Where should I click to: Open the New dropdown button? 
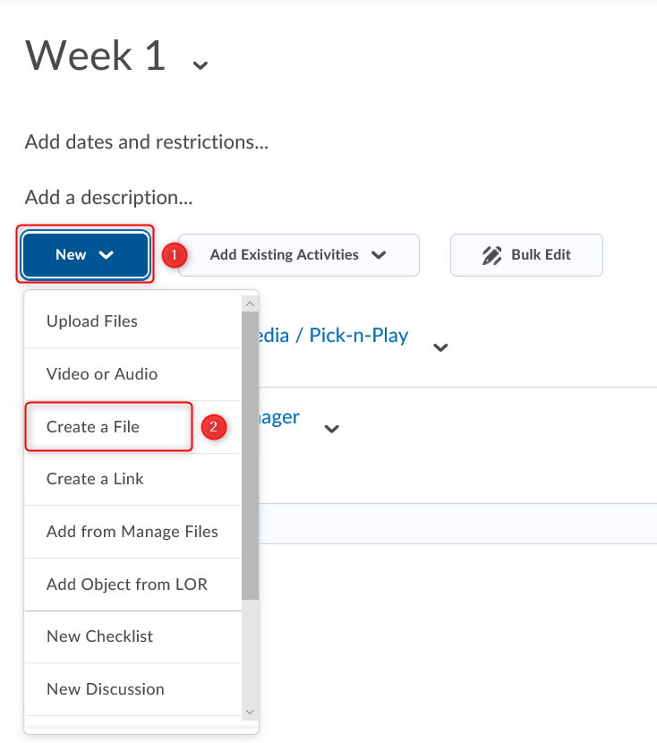[x=85, y=255]
